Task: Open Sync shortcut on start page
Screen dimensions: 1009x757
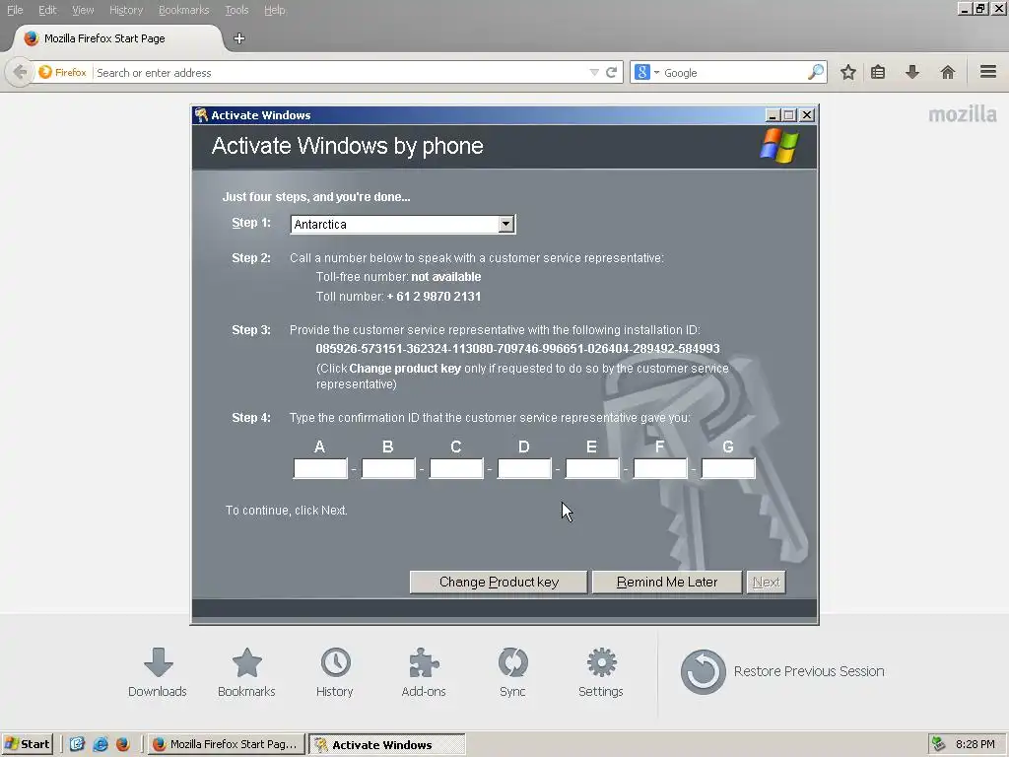Action: coord(512,672)
